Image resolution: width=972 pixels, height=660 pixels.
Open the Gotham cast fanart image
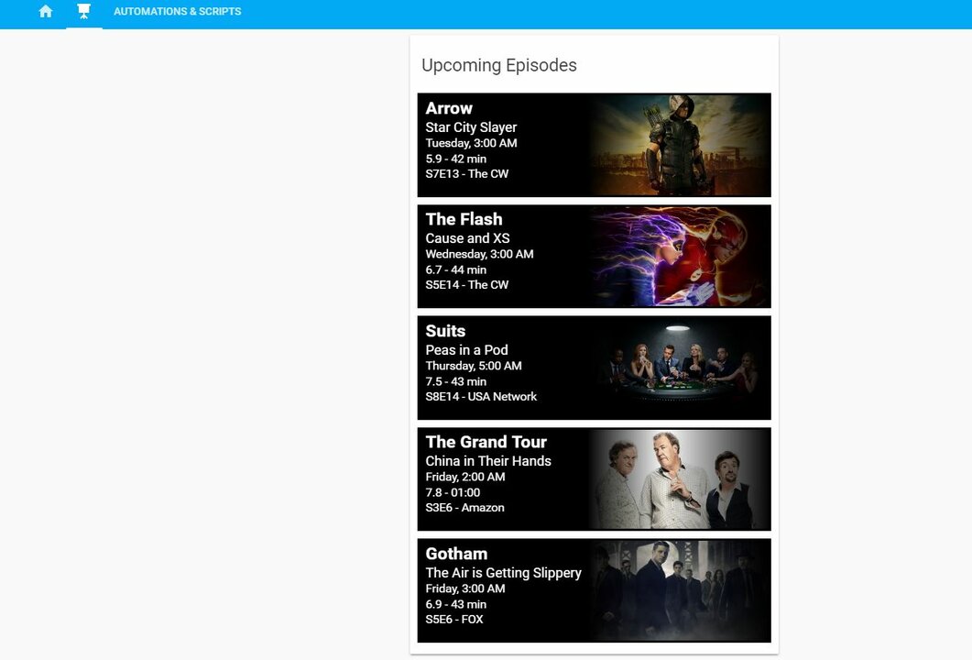pos(680,590)
